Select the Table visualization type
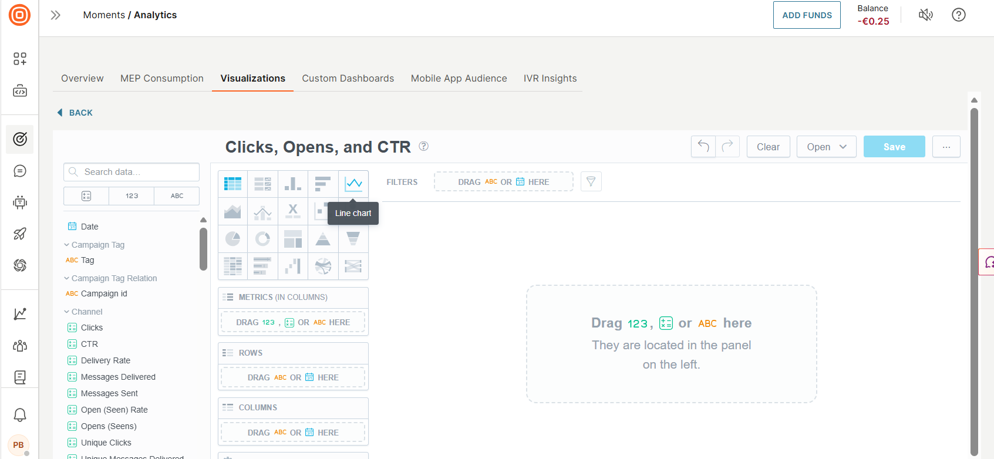 233,184
